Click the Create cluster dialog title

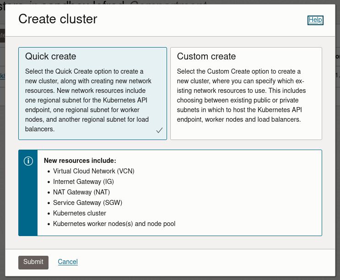58,19
